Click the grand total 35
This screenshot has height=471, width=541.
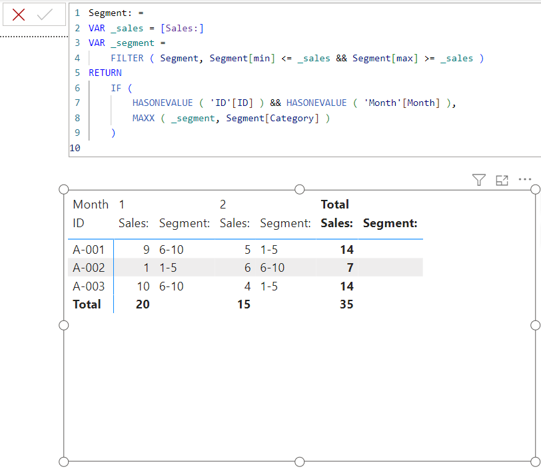pyautogui.click(x=346, y=304)
